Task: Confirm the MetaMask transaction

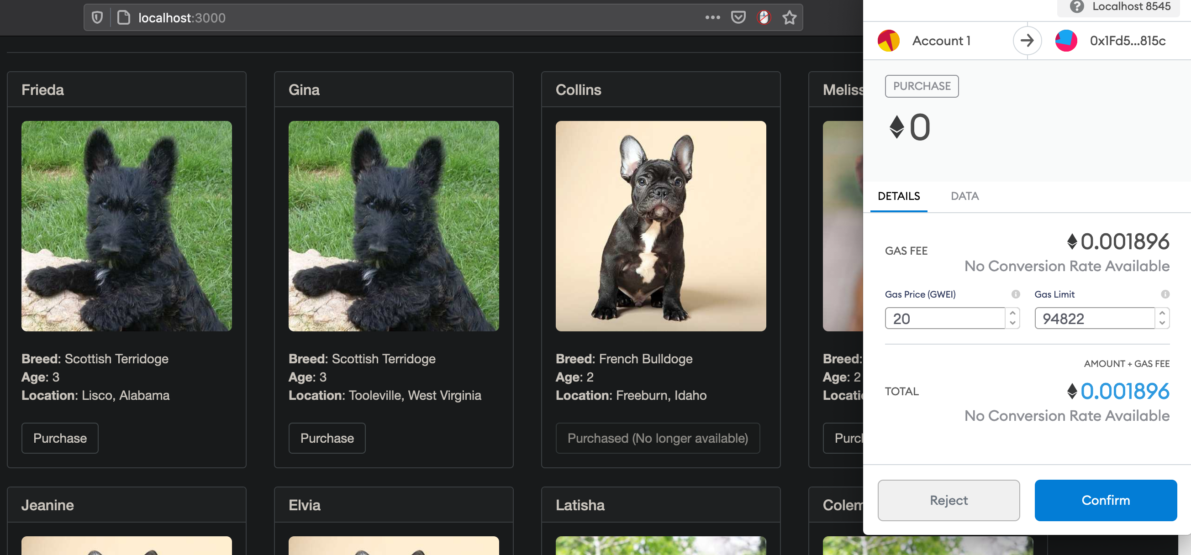Action: tap(1105, 500)
